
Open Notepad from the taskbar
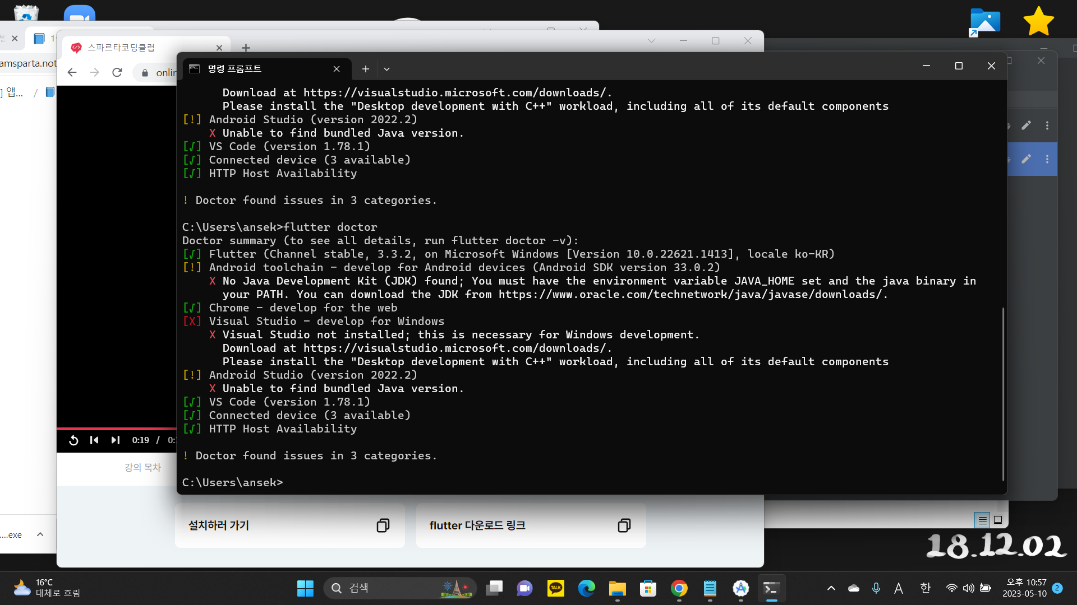pyautogui.click(x=710, y=588)
